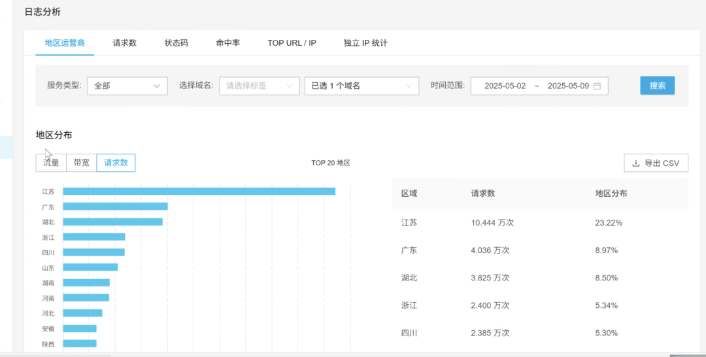
Task: Switch to the 状态码 tab
Action: point(176,43)
